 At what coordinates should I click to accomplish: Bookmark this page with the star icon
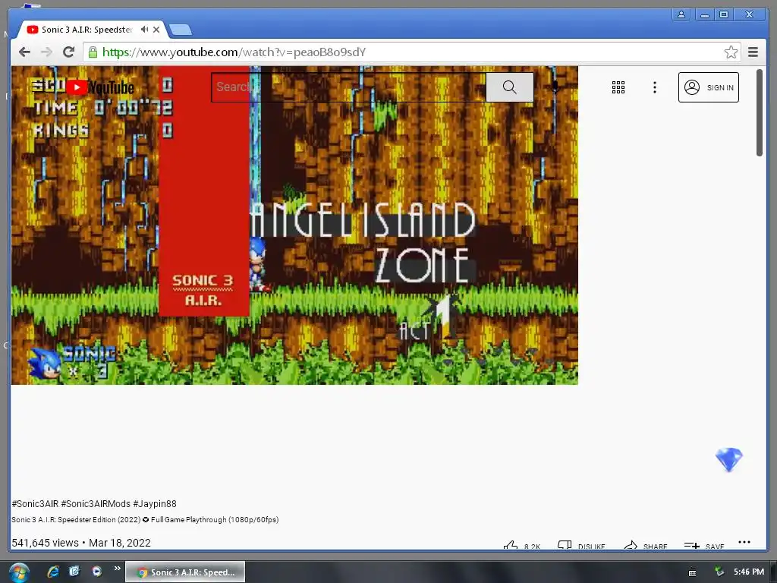tap(731, 52)
